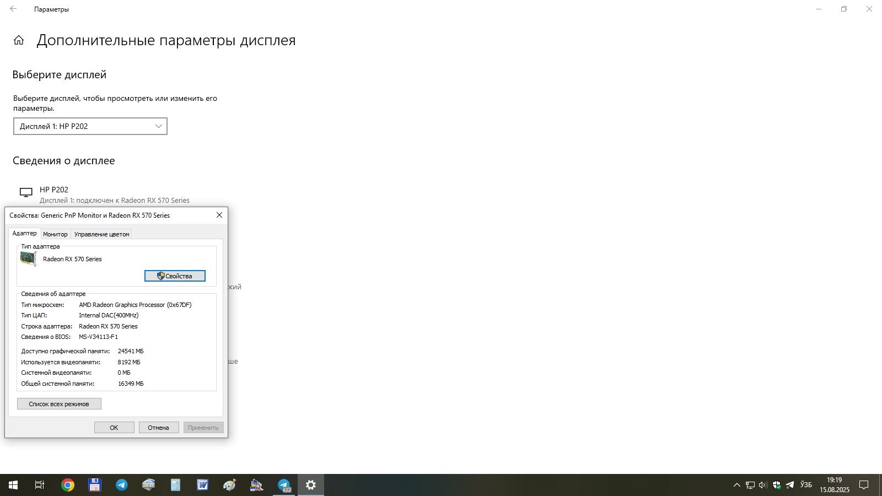Image resolution: width=882 pixels, height=496 pixels.
Task: Click the 16349 МБ system memory value
Action: click(131, 384)
